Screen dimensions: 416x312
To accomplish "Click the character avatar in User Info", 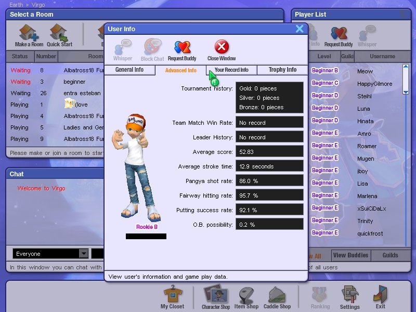I will (135, 167).
